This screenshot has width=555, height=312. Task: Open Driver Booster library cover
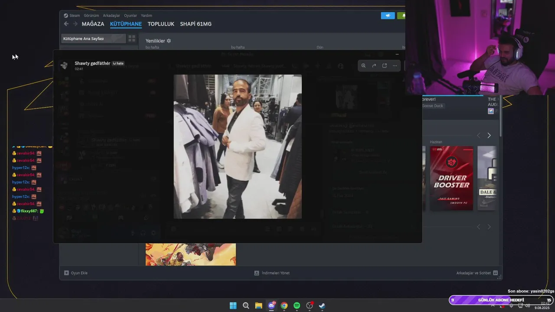point(451,178)
